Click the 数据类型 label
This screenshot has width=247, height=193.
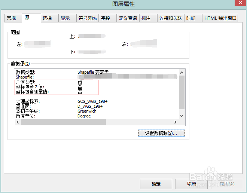pos(25,72)
